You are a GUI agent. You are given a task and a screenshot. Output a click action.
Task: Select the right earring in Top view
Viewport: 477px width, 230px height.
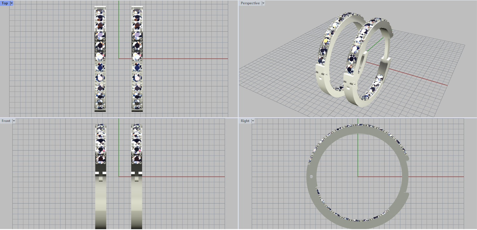click(x=137, y=59)
